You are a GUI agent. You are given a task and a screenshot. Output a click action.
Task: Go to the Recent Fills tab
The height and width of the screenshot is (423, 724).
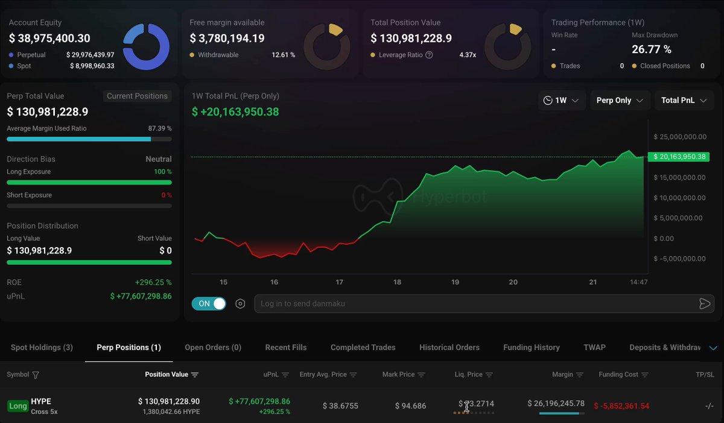(286, 348)
